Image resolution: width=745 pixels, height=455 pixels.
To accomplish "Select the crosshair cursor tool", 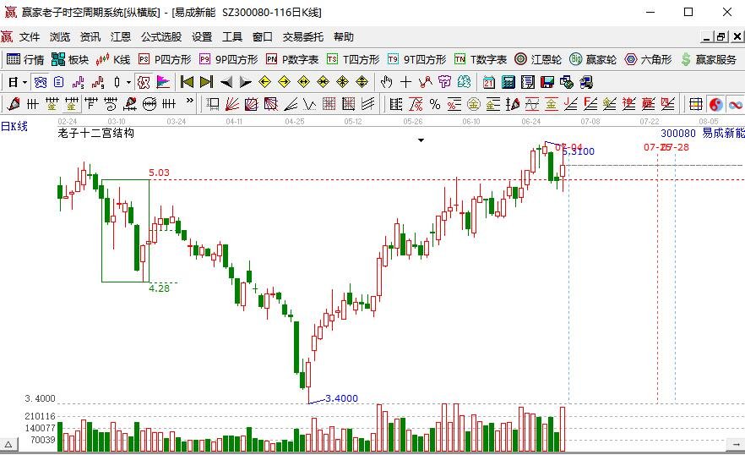I will [x=405, y=82].
